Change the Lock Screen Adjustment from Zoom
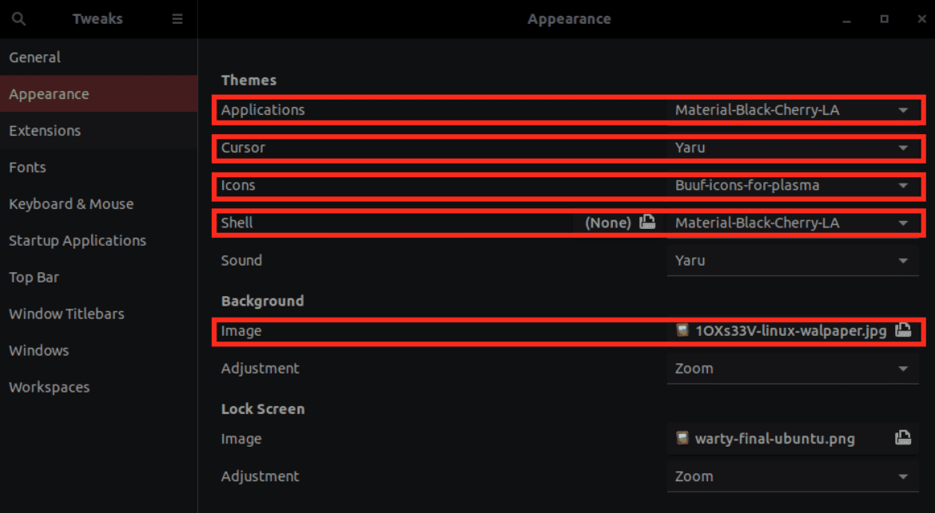Screen dimensions: 935x513 (793, 476)
